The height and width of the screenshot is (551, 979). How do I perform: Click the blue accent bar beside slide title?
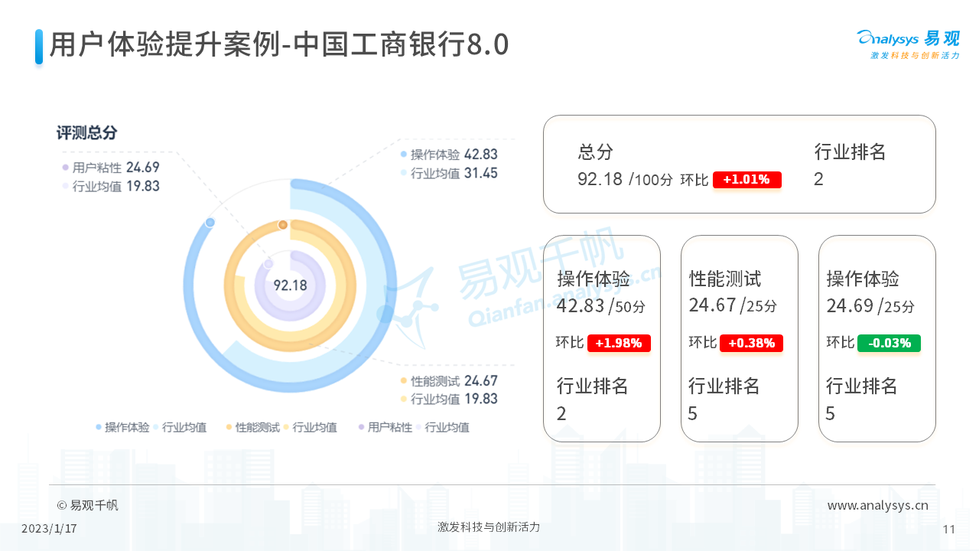click(39, 46)
